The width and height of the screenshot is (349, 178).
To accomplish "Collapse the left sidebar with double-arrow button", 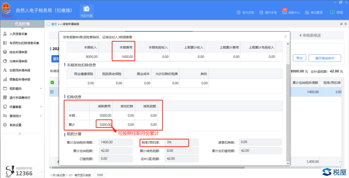I will tap(20, 134).
